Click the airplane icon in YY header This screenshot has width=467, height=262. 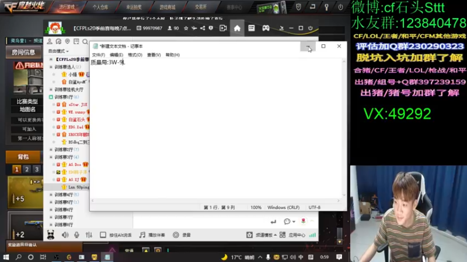coord(194,28)
